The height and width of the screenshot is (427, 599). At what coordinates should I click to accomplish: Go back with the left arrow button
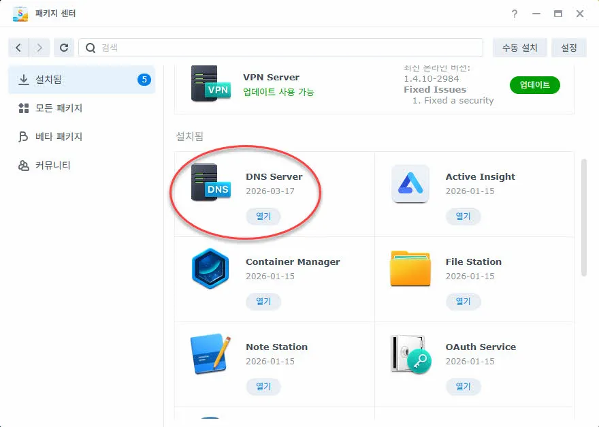tap(18, 48)
